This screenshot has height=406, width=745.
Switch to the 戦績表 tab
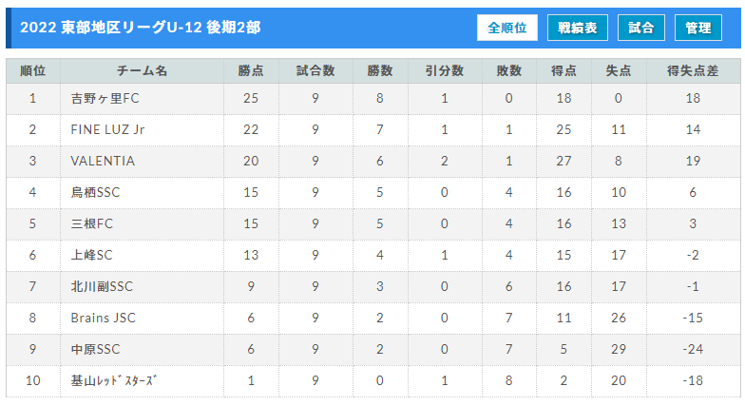point(578,28)
